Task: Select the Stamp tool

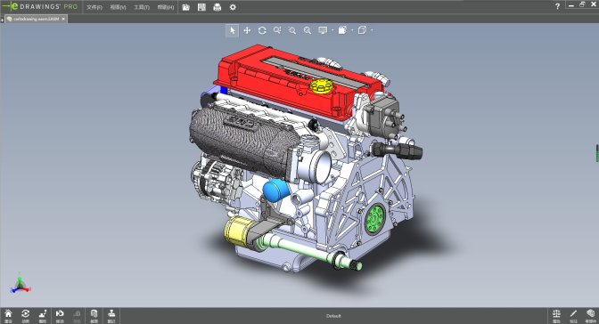Action: pos(111,316)
